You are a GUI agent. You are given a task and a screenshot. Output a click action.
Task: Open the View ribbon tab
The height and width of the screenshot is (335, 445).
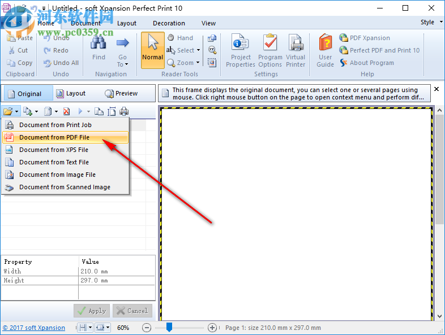(x=208, y=23)
